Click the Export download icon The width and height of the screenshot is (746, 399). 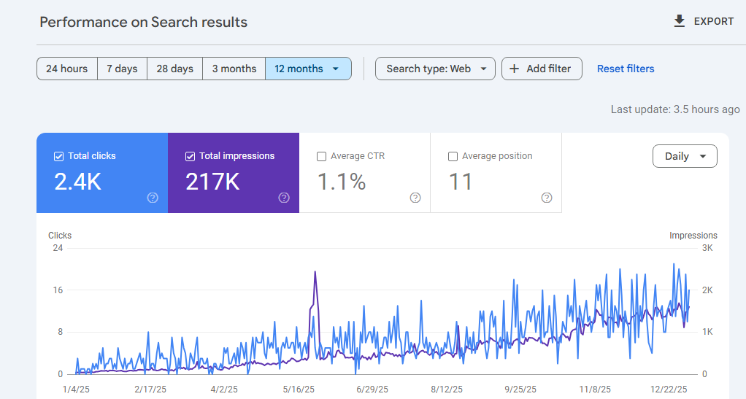[x=680, y=21]
